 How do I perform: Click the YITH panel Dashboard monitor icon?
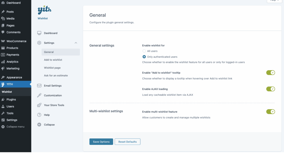point(39,33)
